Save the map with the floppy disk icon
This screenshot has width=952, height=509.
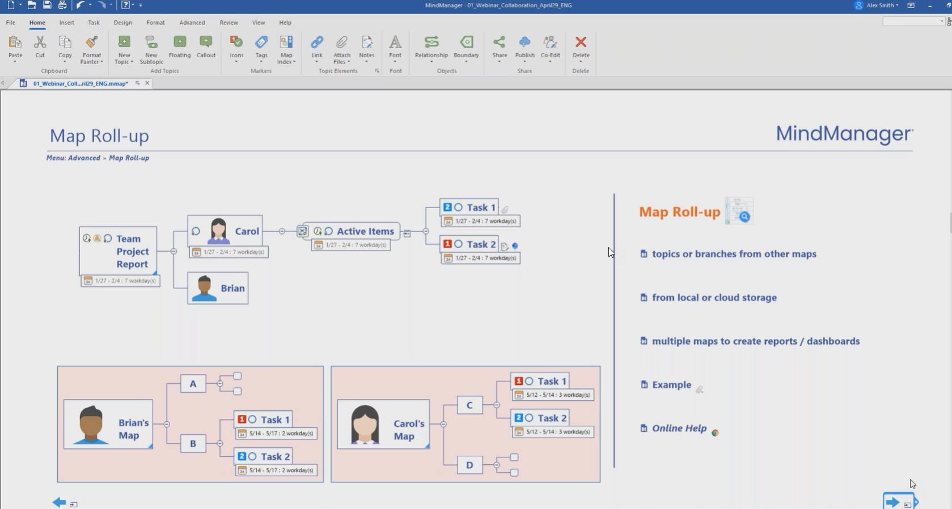pyautogui.click(x=47, y=5)
